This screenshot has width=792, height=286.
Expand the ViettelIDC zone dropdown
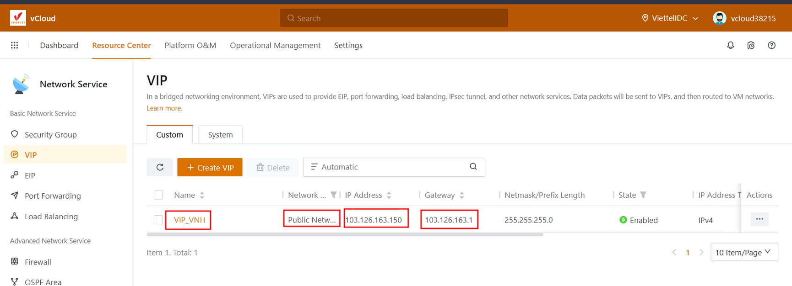[671, 18]
